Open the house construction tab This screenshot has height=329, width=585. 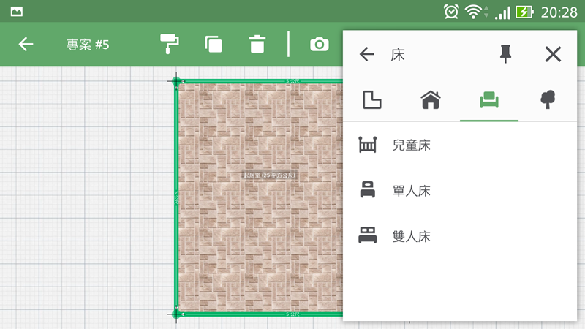pyautogui.click(x=431, y=100)
